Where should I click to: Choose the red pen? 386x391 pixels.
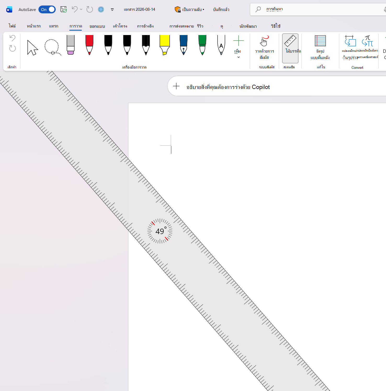89,45
